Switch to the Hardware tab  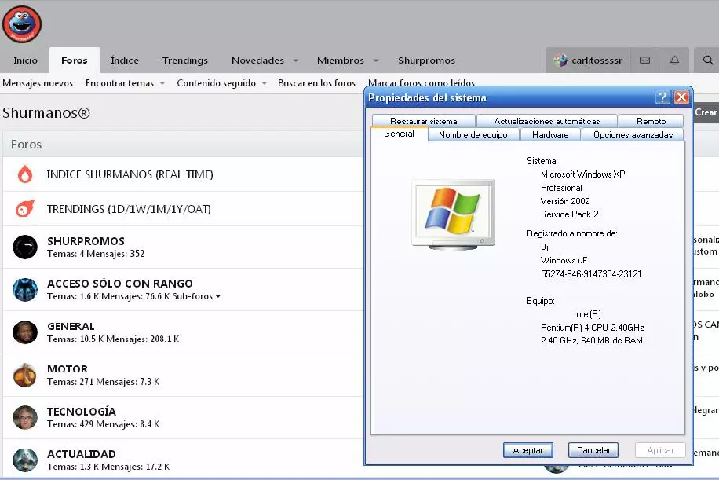click(x=550, y=135)
